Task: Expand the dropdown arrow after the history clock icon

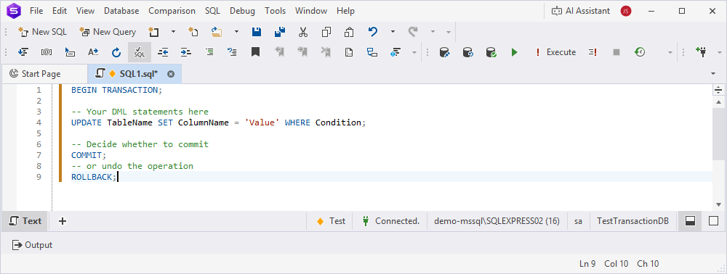Action: [x=670, y=52]
